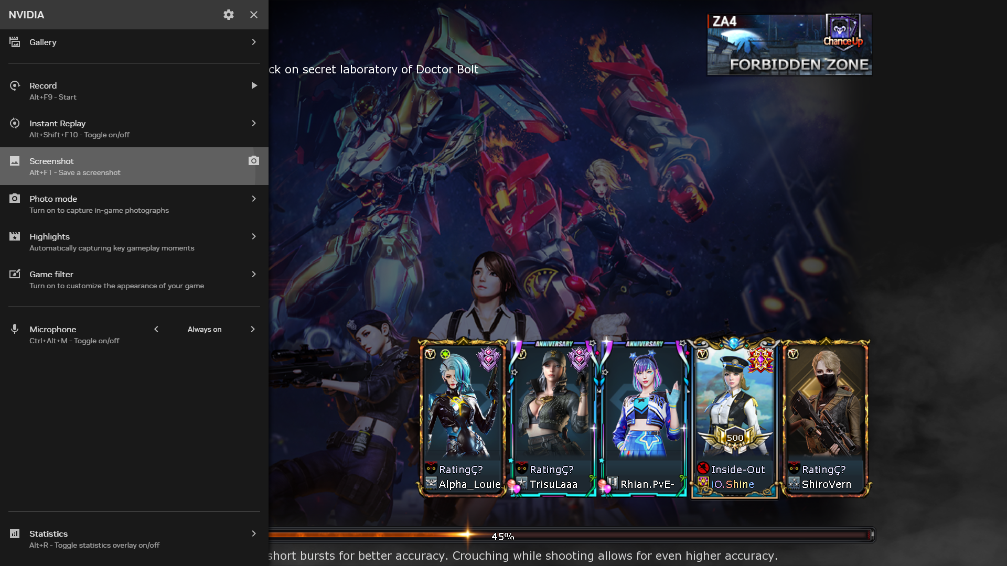Select the Screenshot menu entry
The height and width of the screenshot is (566, 1007).
coord(134,166)
